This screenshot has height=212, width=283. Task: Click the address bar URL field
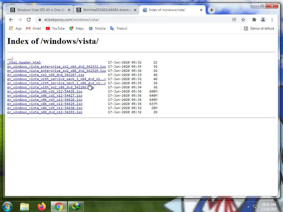133,20
